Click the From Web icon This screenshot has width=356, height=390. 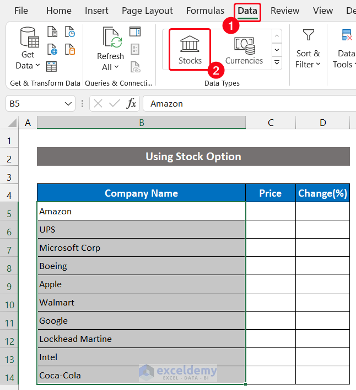tap(52, 49)
